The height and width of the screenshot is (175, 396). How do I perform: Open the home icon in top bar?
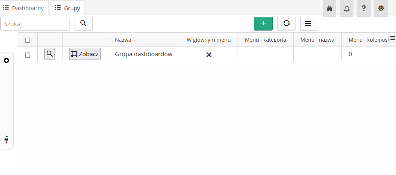tap(329, 8)
